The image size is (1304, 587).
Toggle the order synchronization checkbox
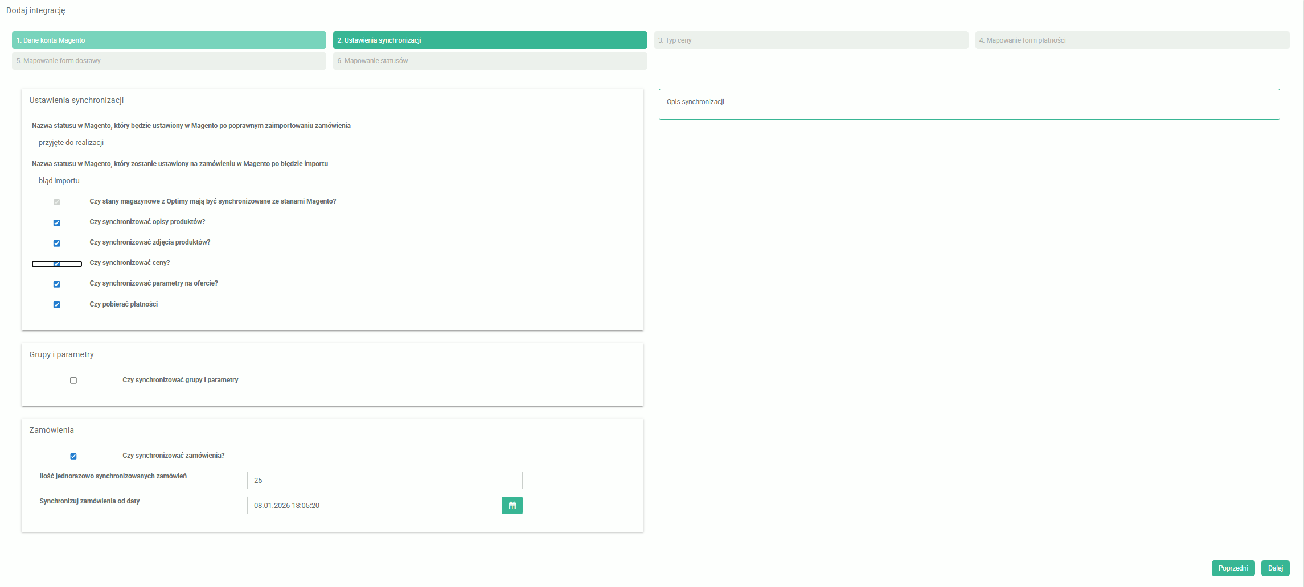click(x=73, y=456)
